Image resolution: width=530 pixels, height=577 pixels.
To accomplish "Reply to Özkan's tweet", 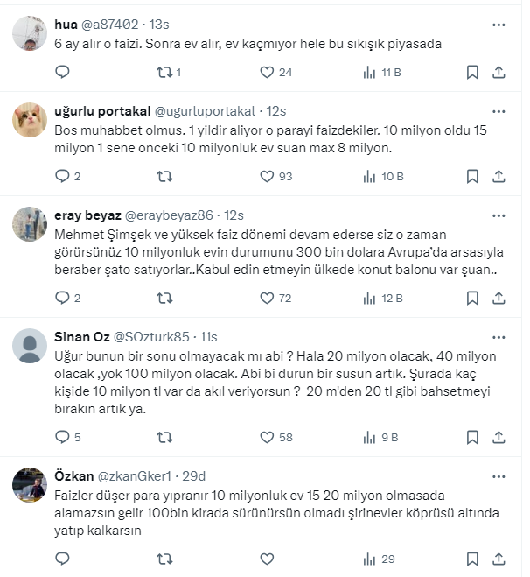I will pos(62,558).
